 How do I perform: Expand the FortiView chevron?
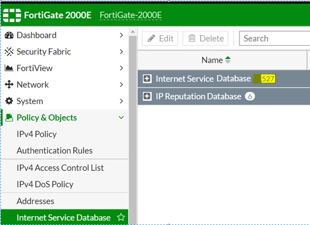(x=121, y=68)
